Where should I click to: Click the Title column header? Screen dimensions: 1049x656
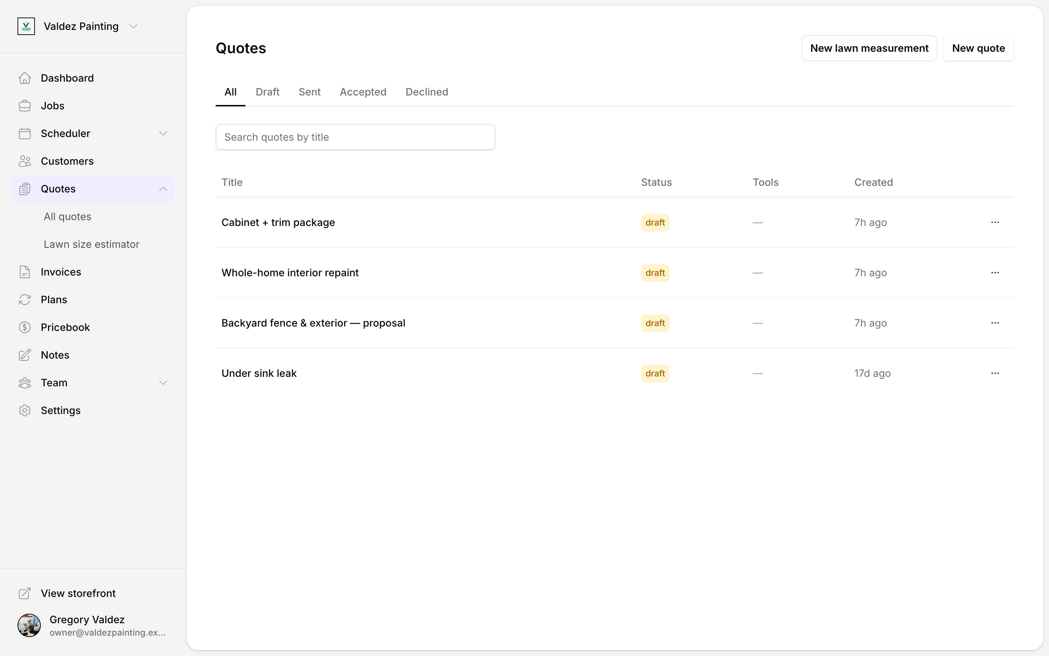pyautogui.click(x=232, y=182)
